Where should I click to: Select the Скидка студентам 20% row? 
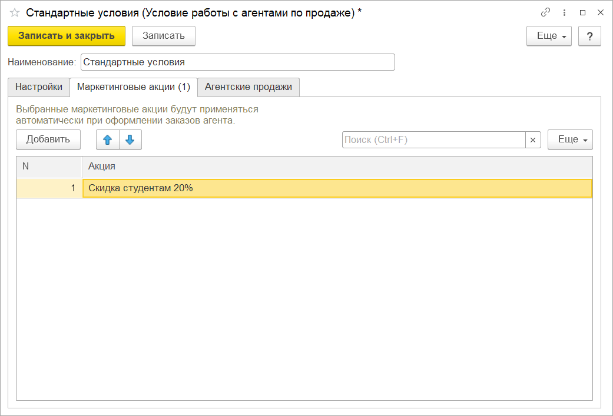coord(337,188)
